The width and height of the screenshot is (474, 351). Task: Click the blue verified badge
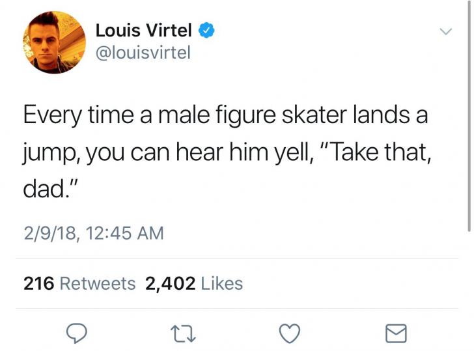(204, 30)
